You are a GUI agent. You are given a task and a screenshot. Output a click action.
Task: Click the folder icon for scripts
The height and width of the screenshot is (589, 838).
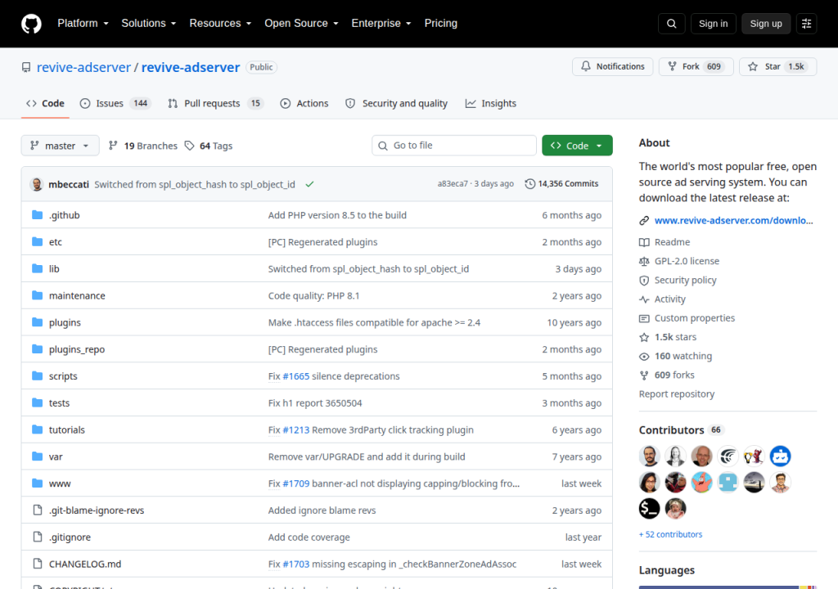pos(37,375)
